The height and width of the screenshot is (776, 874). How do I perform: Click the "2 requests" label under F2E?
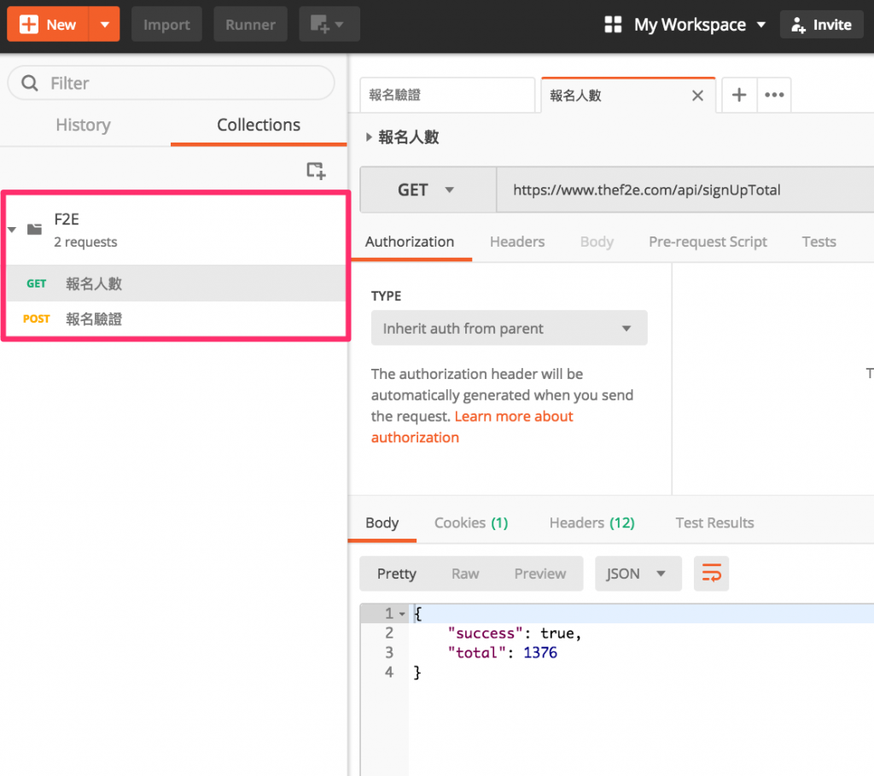click(85, 242)
